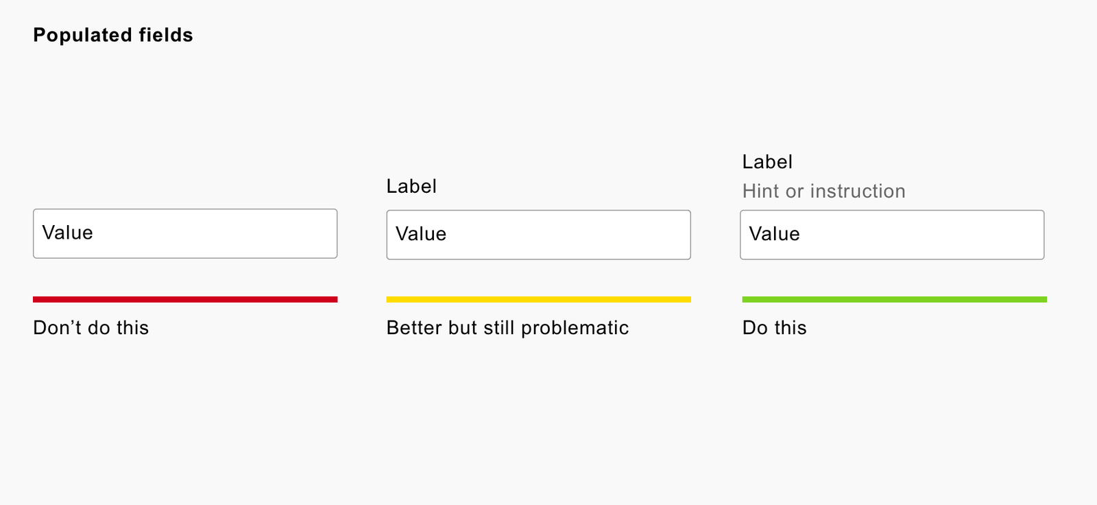The image size is (1097, 505).
Task: Click the Better but still problematic caption
Action: (x=507, y=328)
